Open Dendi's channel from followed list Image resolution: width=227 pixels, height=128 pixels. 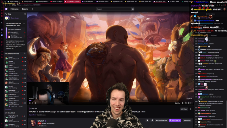pos(15,58)
